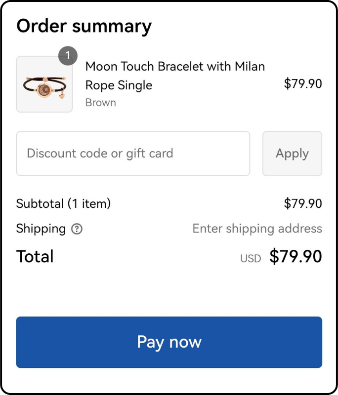
Task: Click the moon pendant in product image
Action: click(45, 90)
